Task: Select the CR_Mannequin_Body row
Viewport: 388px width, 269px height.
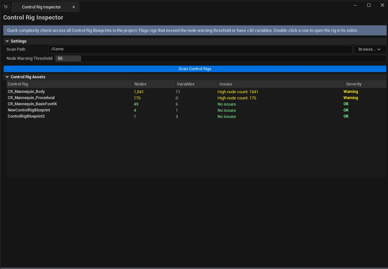Action: coord(196,92)
